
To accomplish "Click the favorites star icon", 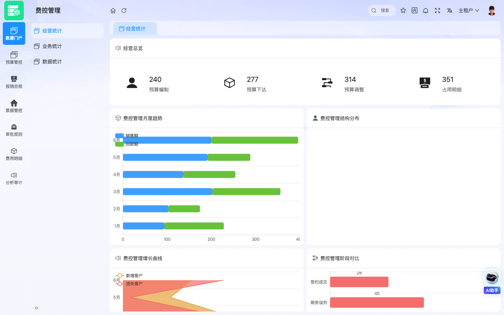I will click(403, 10).
